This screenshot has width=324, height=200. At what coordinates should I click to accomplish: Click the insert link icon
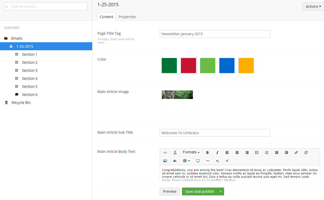[x=296, y=153]
